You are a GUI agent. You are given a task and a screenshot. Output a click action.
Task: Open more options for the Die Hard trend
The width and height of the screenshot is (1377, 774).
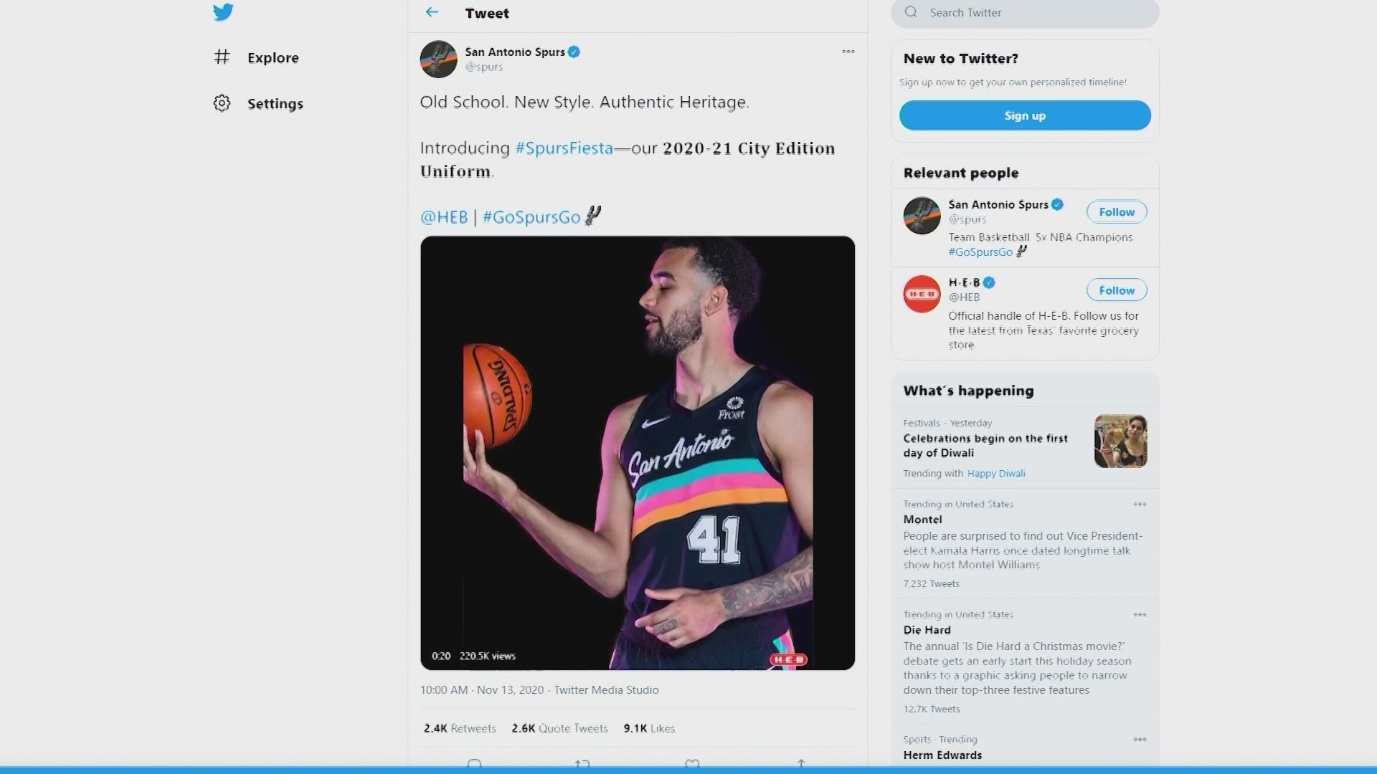click(x=1140, y=615)
